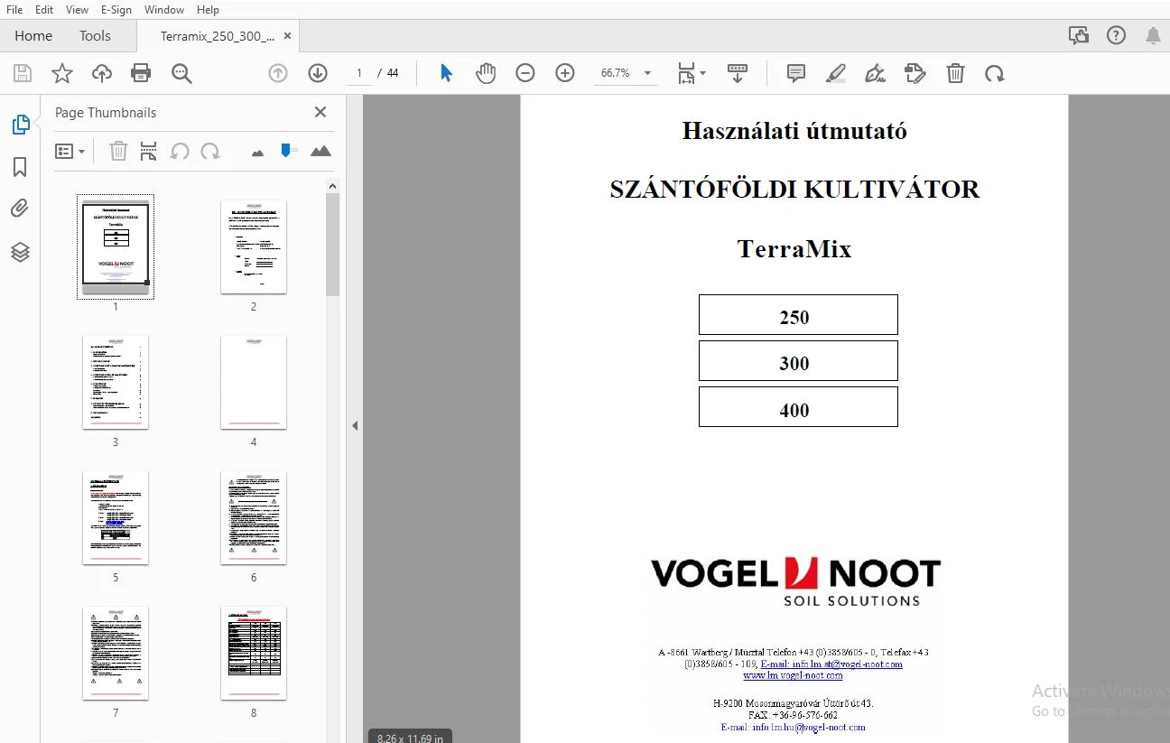Bookmark file with the star icon

point(62,73)
